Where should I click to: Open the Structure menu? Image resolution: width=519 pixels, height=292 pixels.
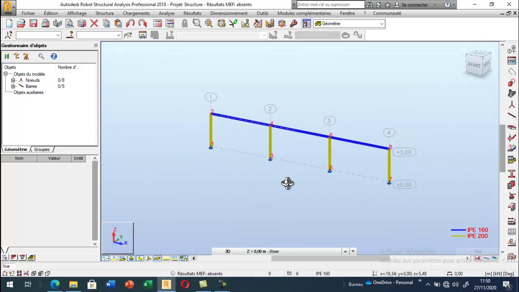coord(105,13)
